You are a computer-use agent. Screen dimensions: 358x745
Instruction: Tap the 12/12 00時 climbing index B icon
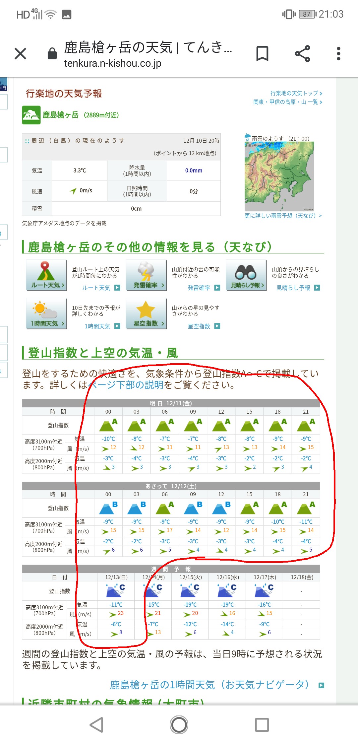point(108,508)
